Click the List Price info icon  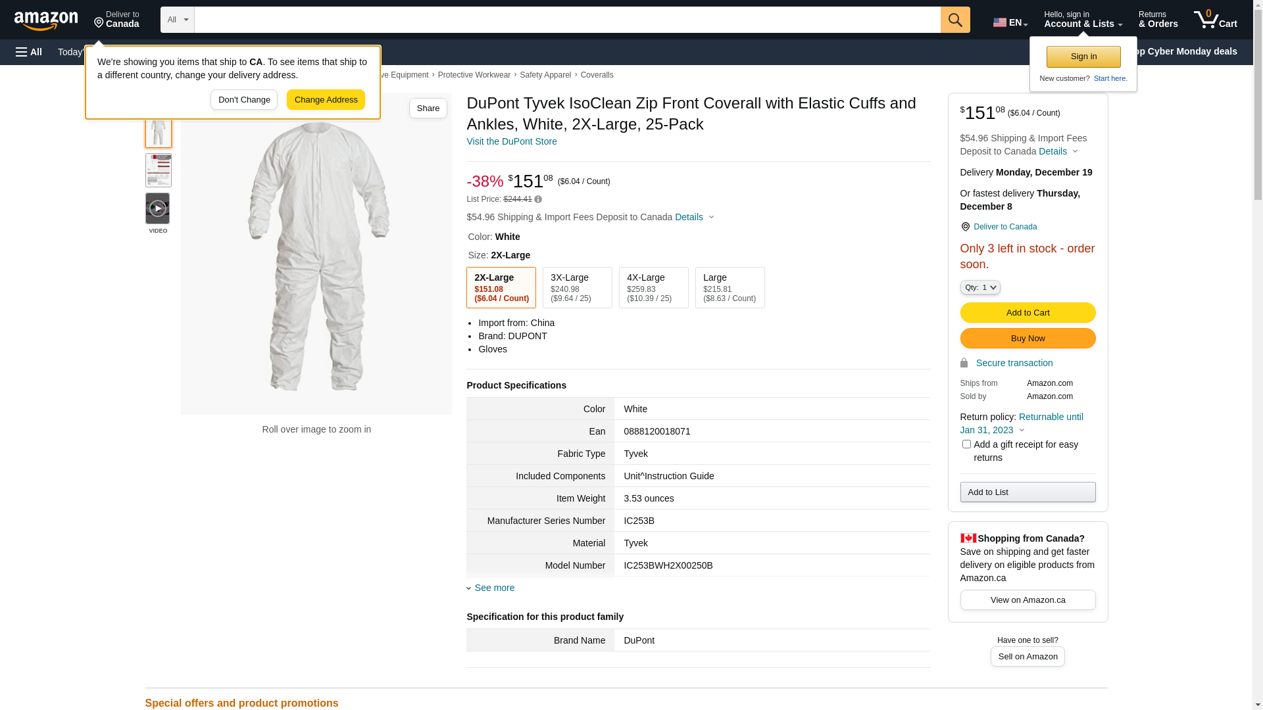coord(538,199)
